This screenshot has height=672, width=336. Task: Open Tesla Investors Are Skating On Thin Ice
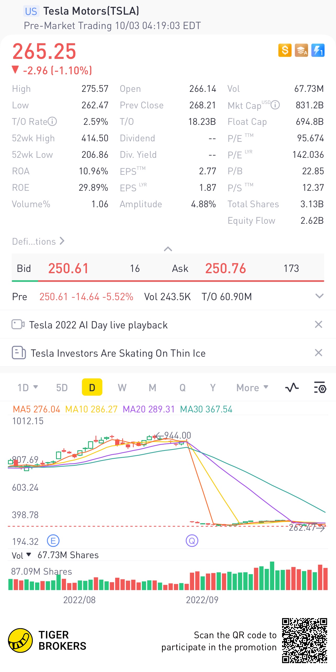118,353
